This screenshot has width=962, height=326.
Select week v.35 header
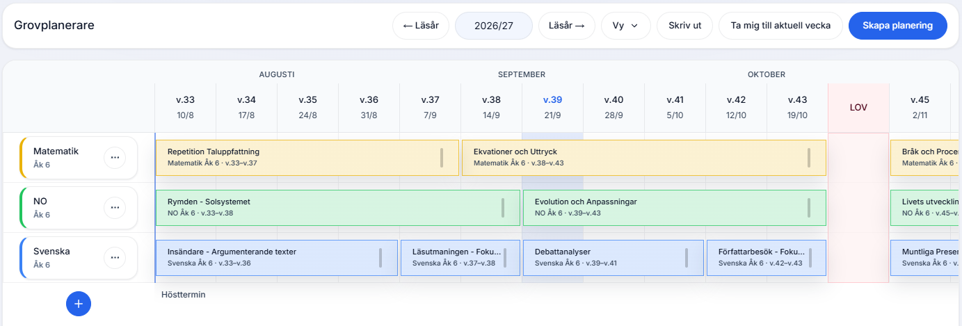[308, 108]
